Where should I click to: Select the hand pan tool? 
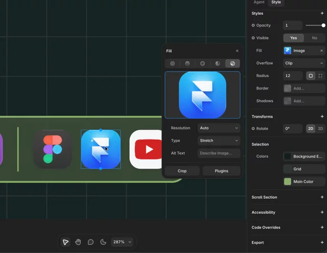pos(78,242)
